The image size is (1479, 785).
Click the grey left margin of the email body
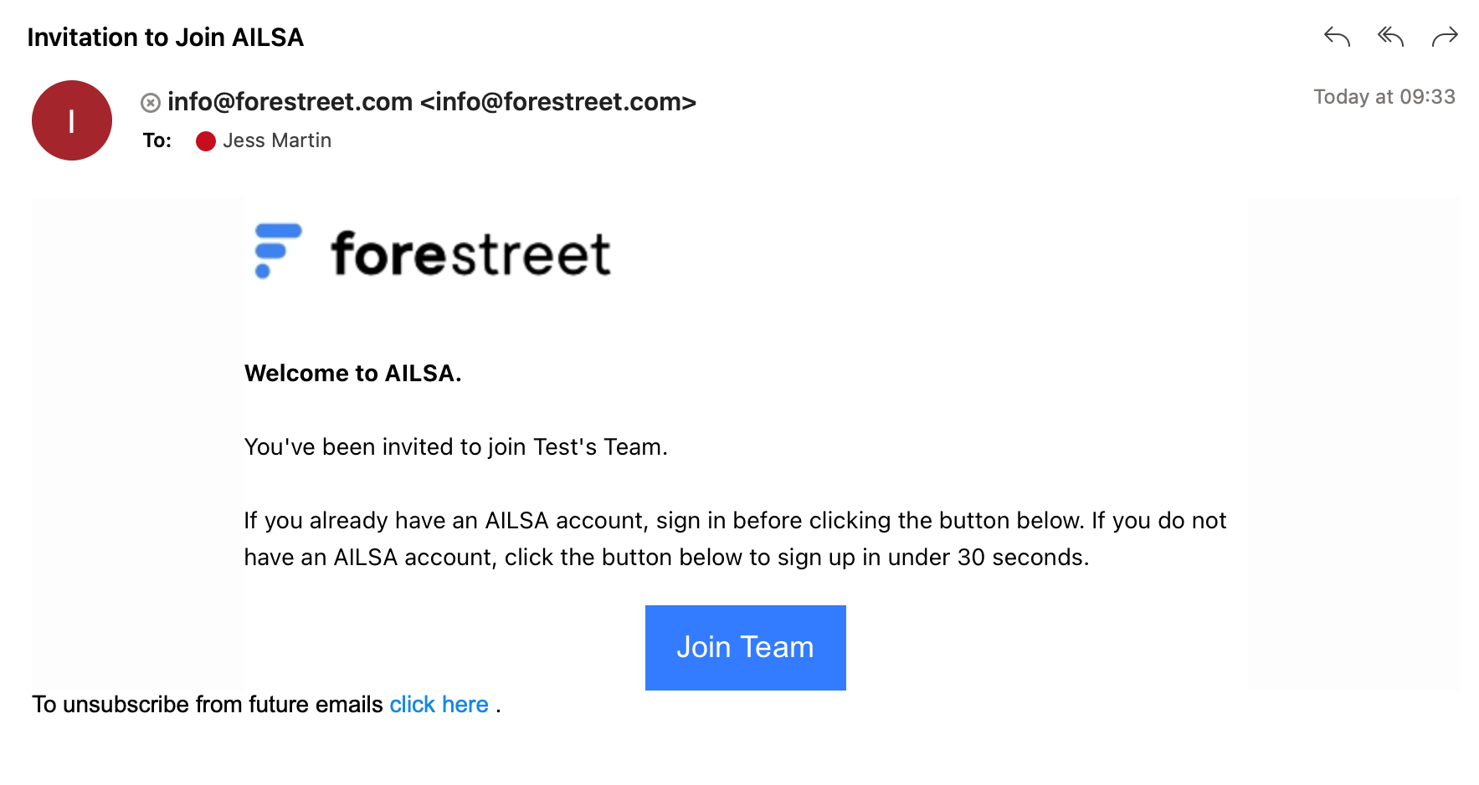137,443
